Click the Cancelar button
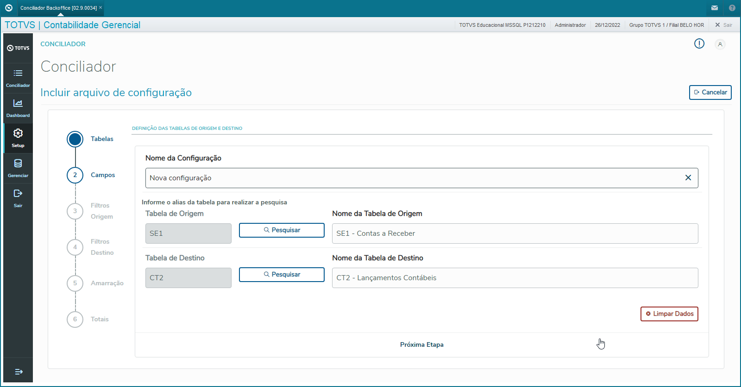Screen dimensions: 741x387 coord(710,92)
